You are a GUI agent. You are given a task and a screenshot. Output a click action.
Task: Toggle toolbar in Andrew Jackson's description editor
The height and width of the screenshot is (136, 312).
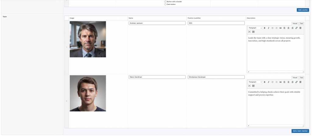point(253,32)
